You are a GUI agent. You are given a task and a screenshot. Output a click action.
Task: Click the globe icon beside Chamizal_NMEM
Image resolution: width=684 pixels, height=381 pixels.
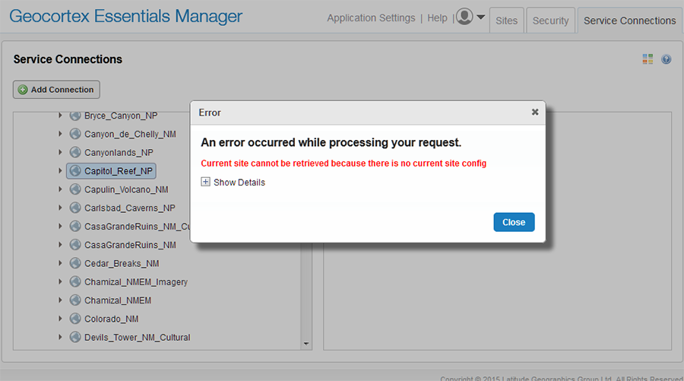coord(75,300)
